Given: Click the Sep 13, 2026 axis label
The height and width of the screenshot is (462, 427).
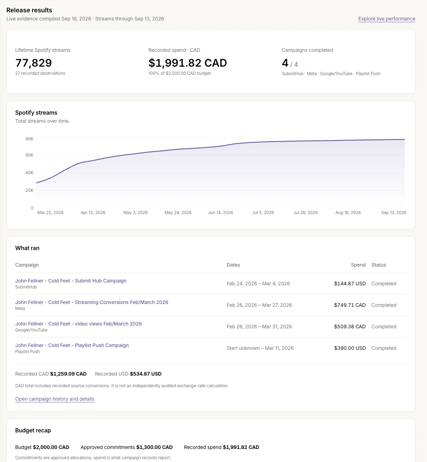Looking at the screenshot, I should click(394, 213).
